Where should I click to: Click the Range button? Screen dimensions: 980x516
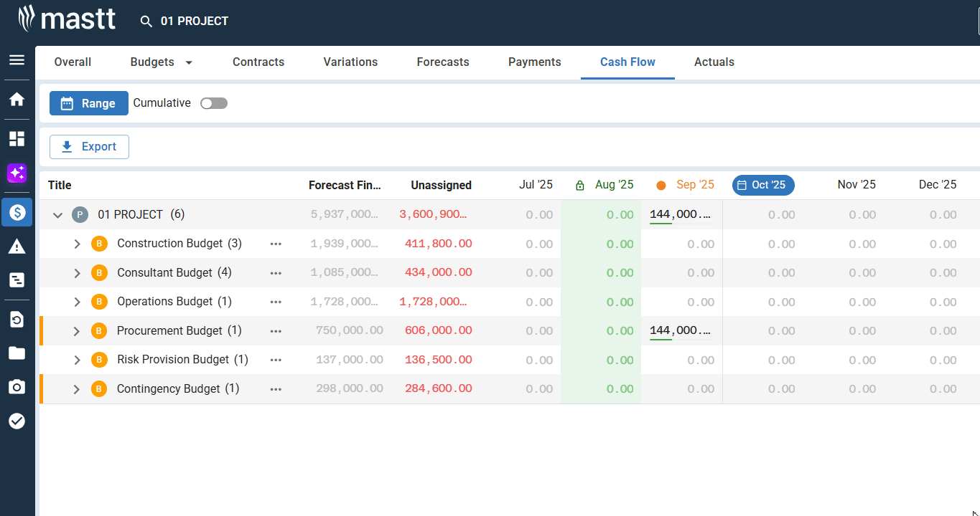[x=89, y=103]
